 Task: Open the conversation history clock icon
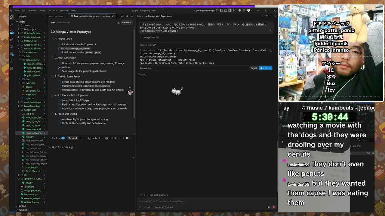click(x=267, y=16)
